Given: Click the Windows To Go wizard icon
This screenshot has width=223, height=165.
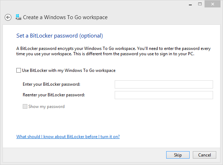Looking at the screenshot, I should pos(18,17).
